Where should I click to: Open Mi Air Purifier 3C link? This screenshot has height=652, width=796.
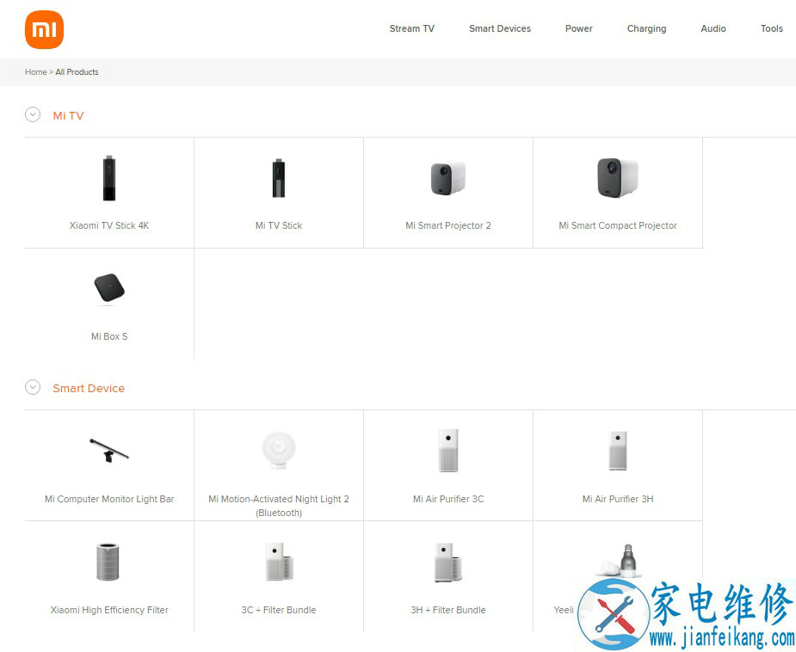pos(448,499)
